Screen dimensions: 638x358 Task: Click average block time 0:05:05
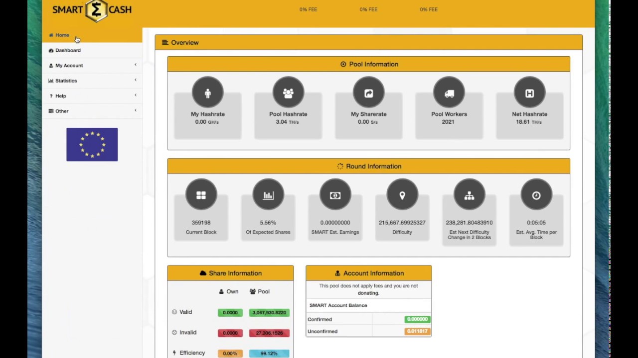pos(536,223)
